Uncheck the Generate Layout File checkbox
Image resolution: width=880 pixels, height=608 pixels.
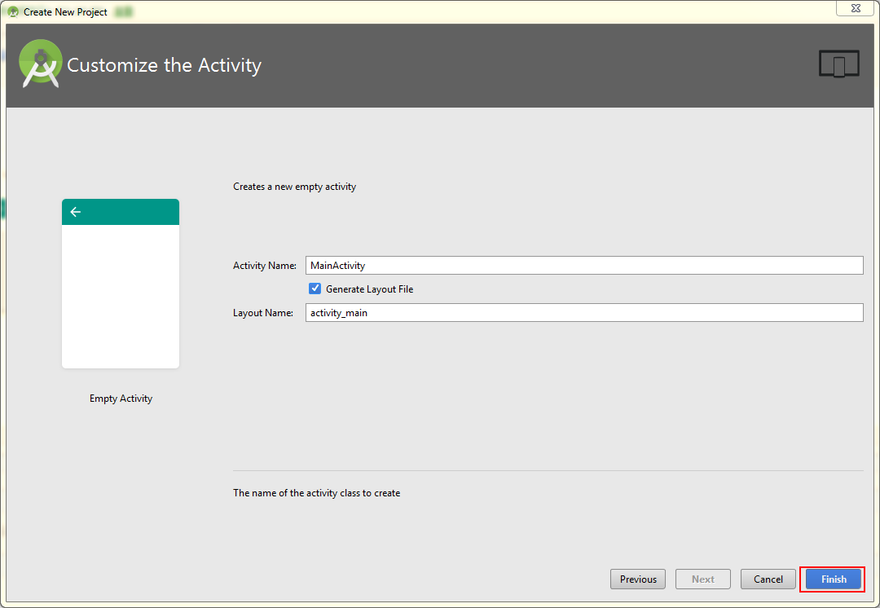click(x=315, y=289)
